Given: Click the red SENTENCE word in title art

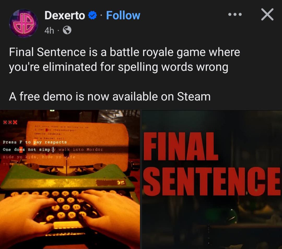Looking at the screenshot, I should click(212, 181).
